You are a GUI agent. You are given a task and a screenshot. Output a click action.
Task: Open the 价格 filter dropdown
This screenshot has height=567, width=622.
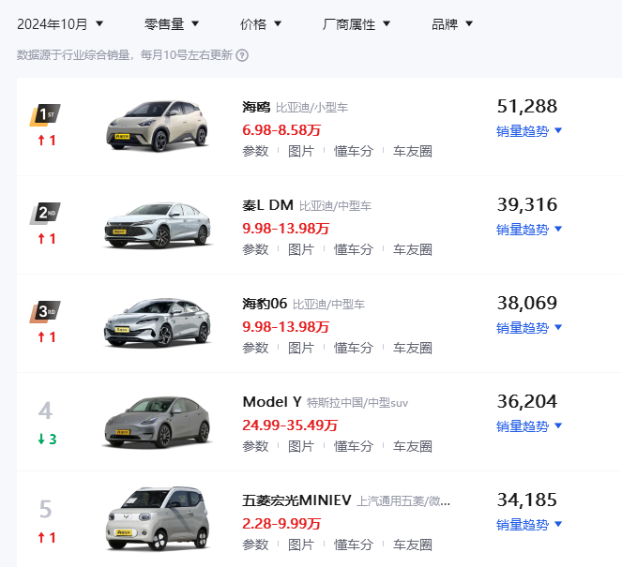click(x=261, y=23)
